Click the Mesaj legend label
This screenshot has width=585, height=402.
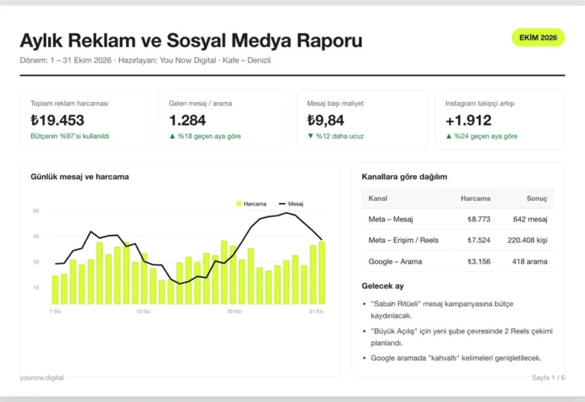(295, 204)
